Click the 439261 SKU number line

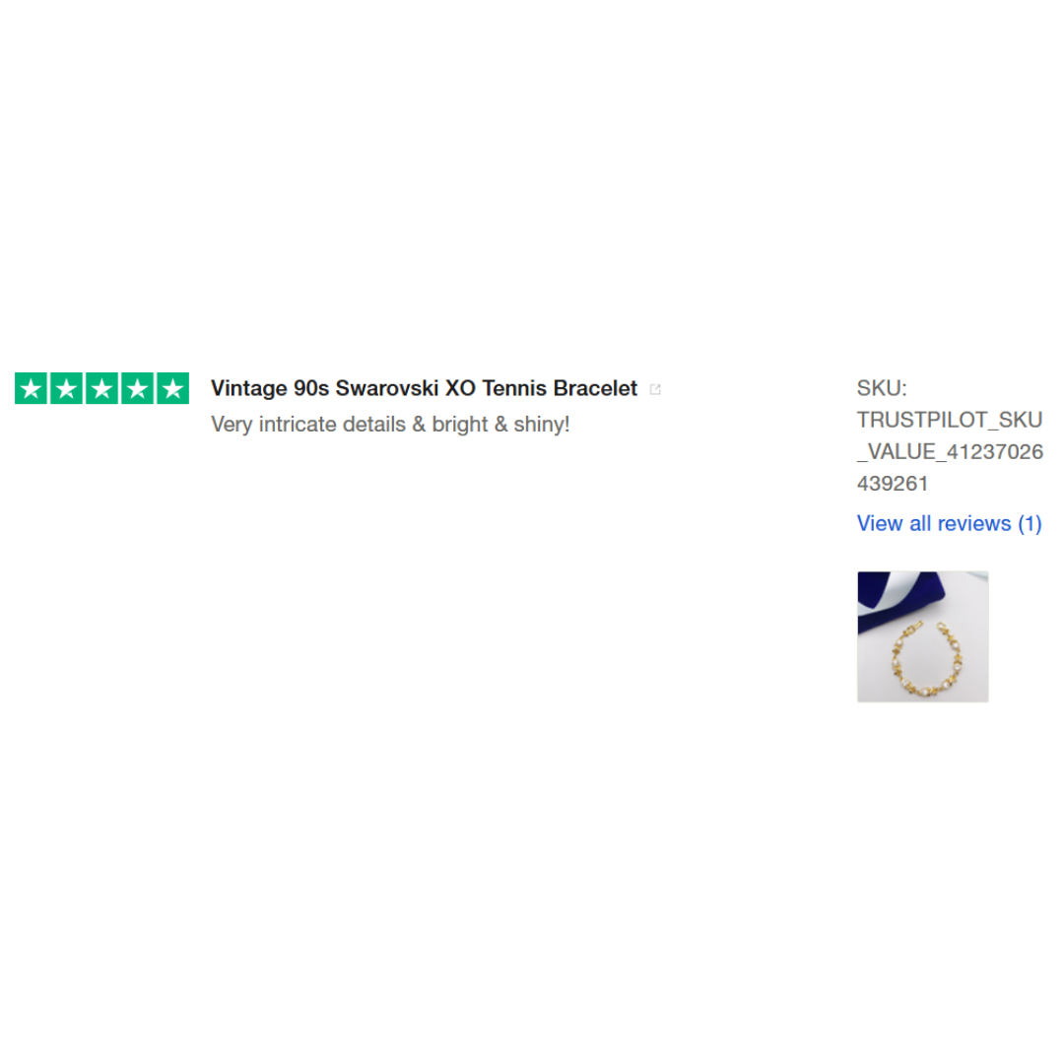(893, 484)
